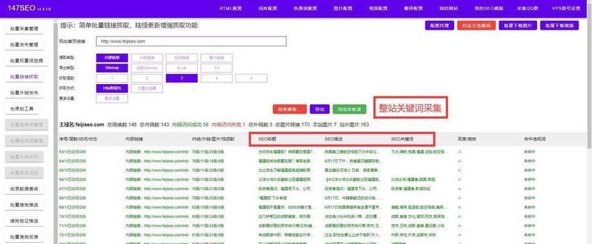
Task: Choose Txt export type
Action: click(216, 68)
